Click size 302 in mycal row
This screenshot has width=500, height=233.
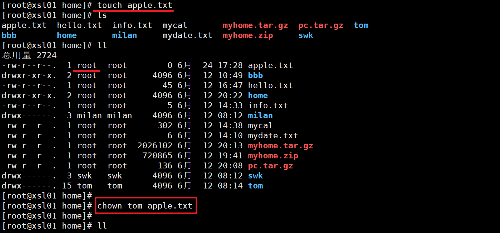165,126
